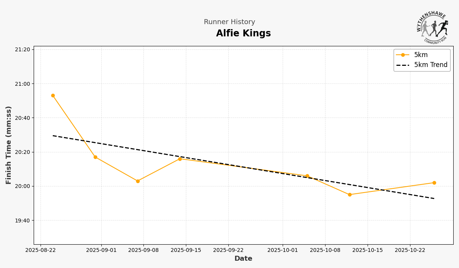The width and height of the screenshot is (459, 268).
Task: Toggle the 5km Trend legend label
Action: [x=431, y=65]
